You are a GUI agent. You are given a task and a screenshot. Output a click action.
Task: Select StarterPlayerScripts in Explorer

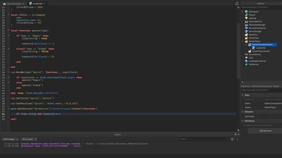(261, 51)
